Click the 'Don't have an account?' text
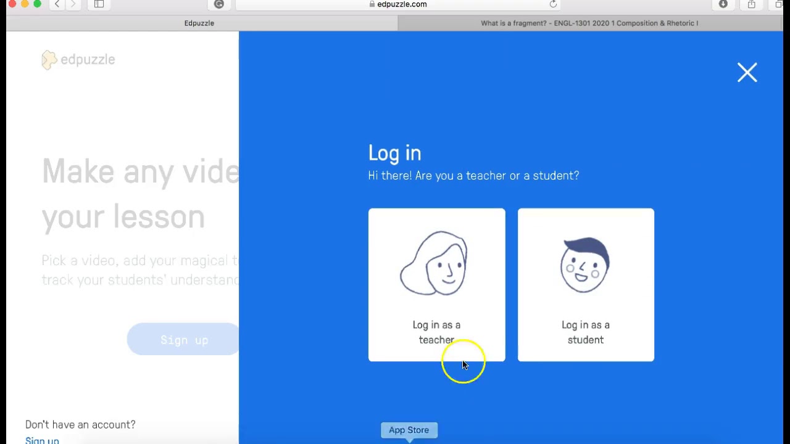 point(80,424)
